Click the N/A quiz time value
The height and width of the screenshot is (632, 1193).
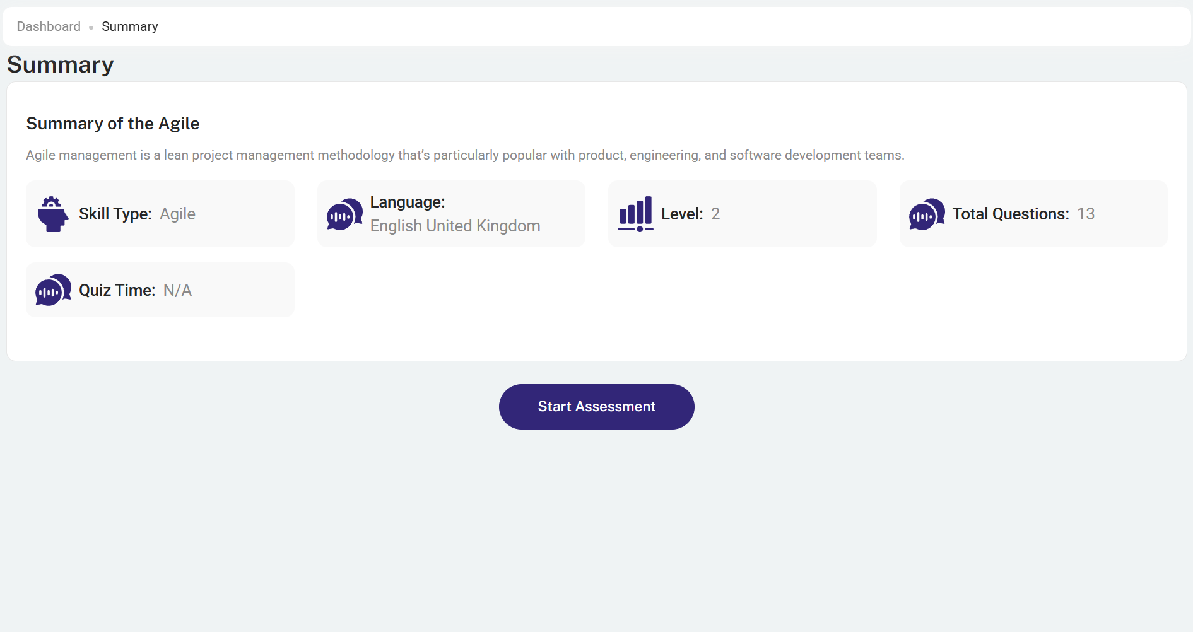pos(177,290)
